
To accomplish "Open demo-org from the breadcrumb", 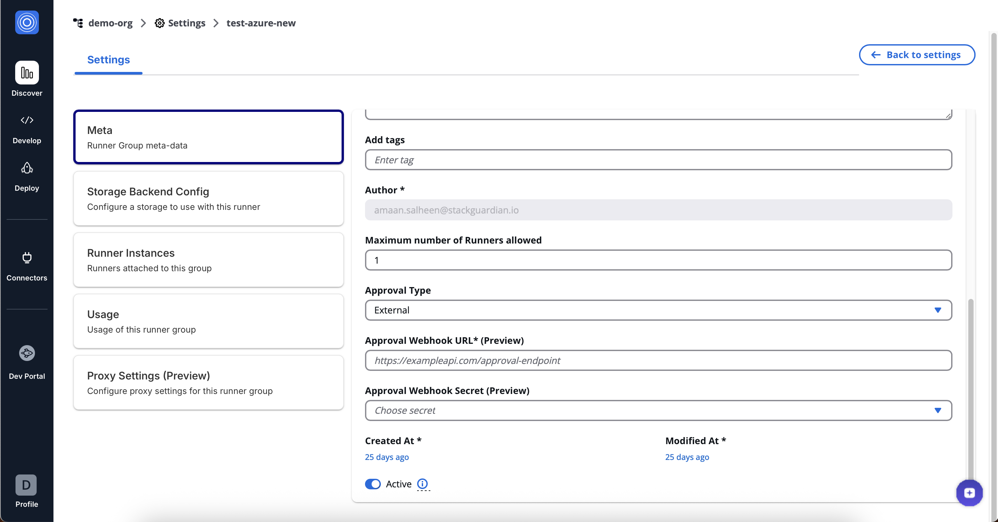I will point(110,23).
